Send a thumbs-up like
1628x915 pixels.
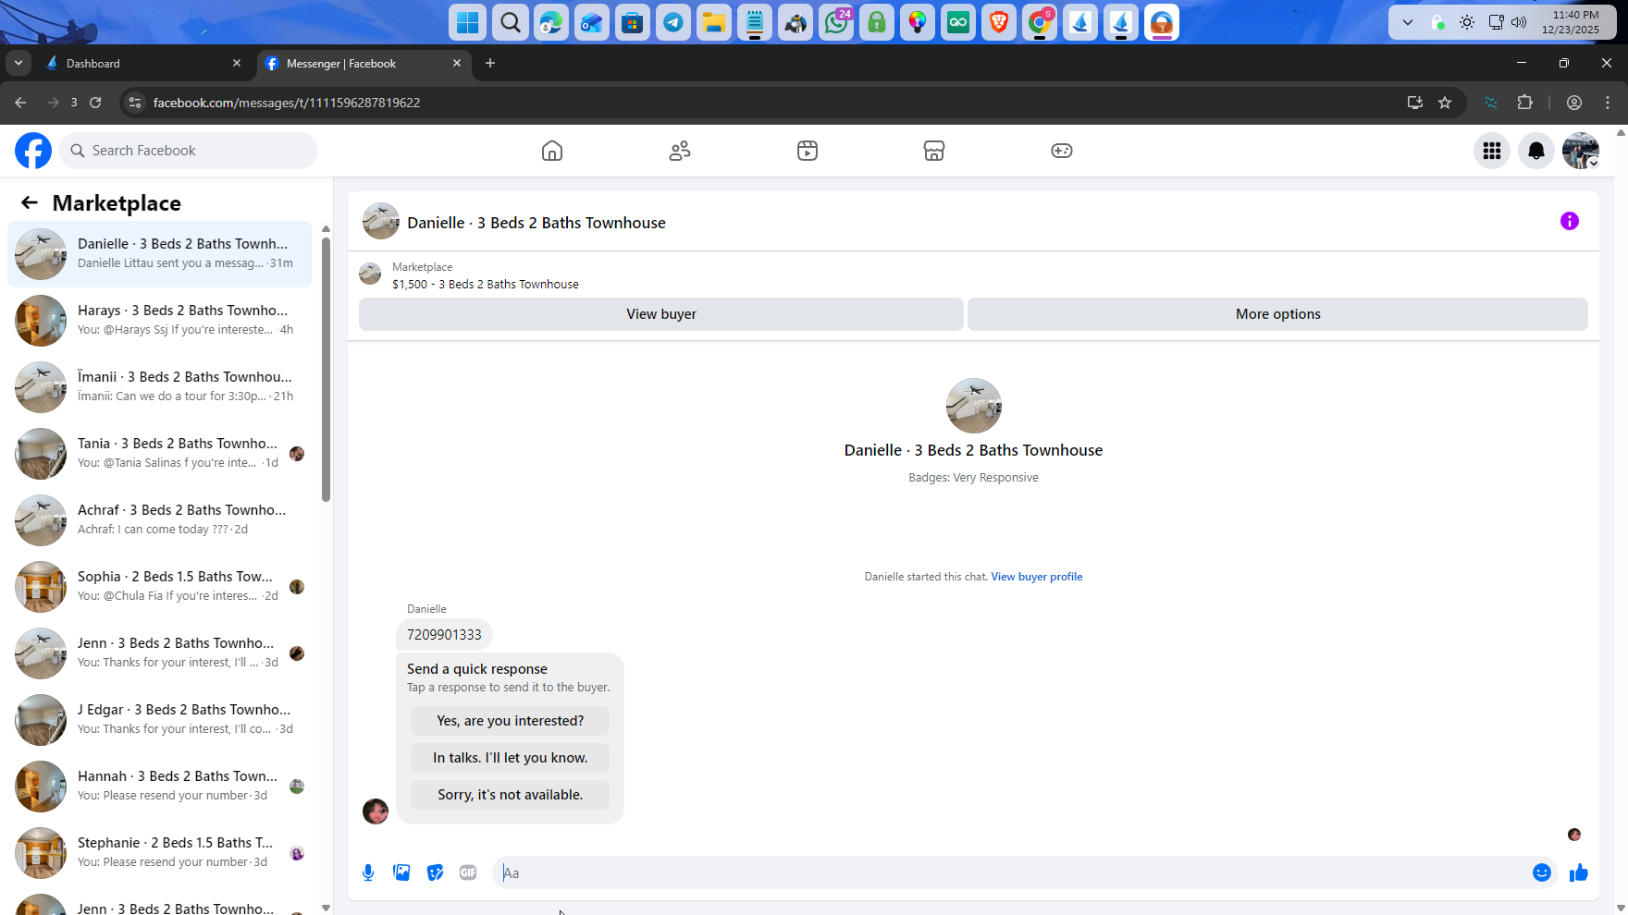pyautogui.click(x=1579, y=872)
